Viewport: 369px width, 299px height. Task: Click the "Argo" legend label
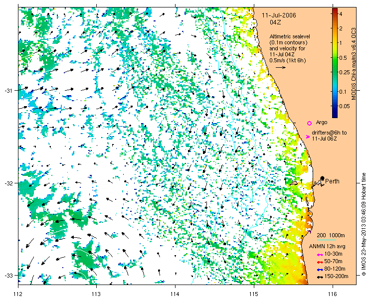coord(322,122)
